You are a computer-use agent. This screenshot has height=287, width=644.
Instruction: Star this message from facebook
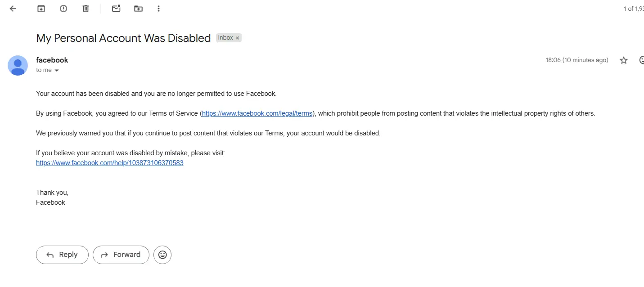(623, 60)
